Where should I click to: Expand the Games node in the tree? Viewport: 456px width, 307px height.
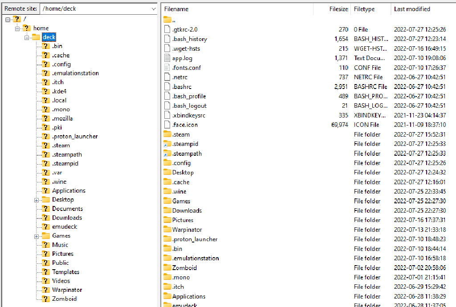[x=37, y=235]
